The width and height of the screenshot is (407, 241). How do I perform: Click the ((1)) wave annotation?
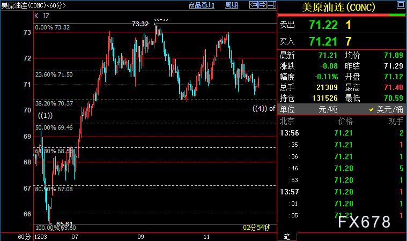[x=46, y=115]
